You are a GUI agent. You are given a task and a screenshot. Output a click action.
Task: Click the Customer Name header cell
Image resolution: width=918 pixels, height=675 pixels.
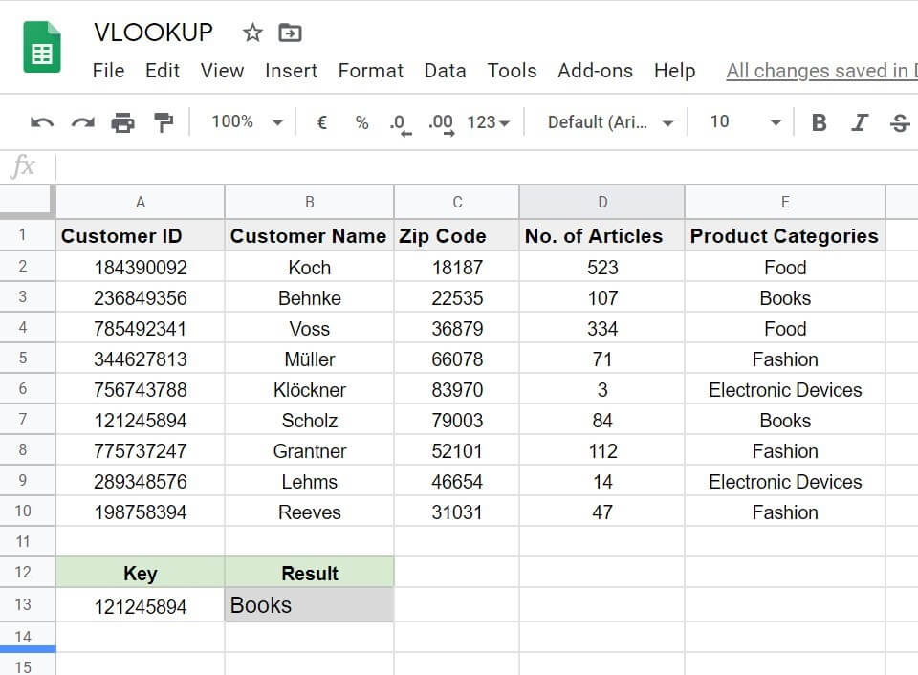coord(310,236)
